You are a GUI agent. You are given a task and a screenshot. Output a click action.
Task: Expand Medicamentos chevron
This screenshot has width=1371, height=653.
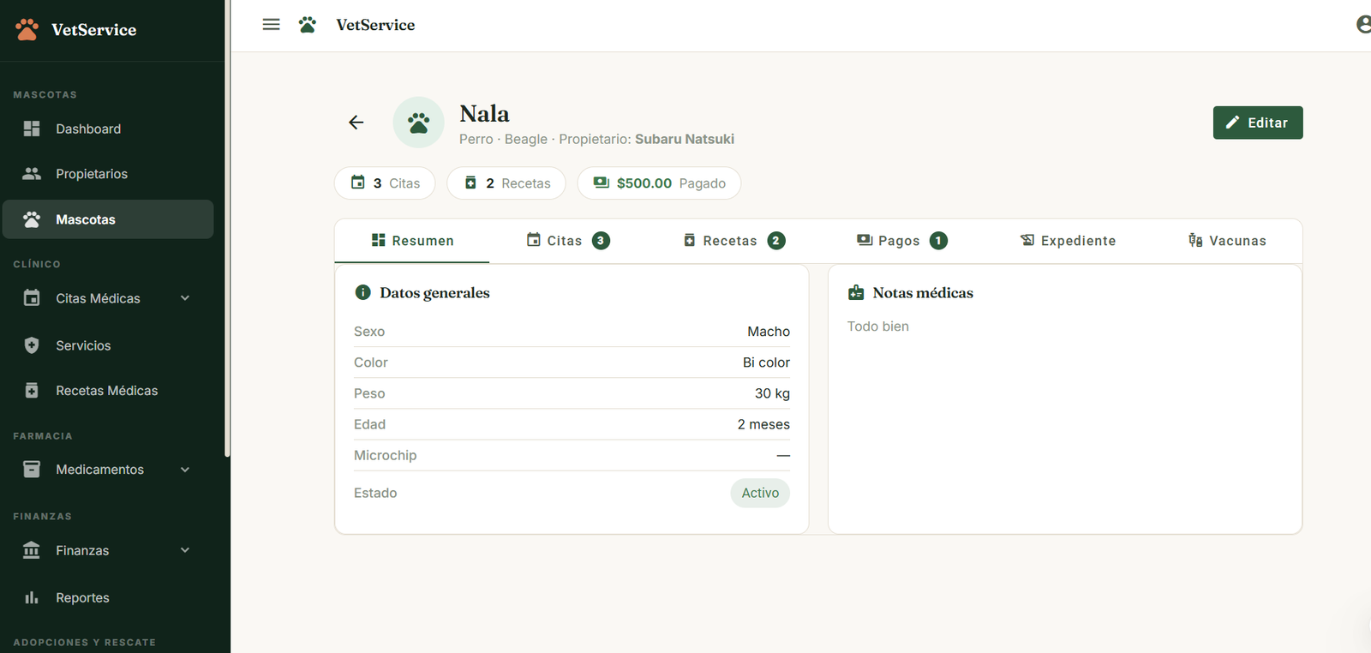185,470
